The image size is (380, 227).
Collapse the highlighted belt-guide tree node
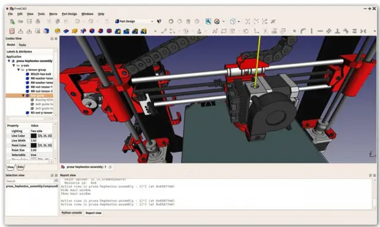click(x=23, y=95)
